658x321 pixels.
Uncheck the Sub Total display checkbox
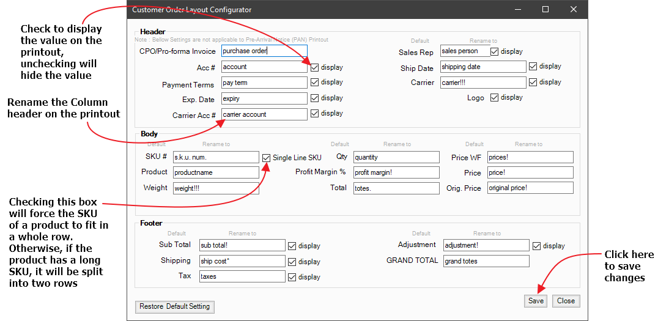292,246
